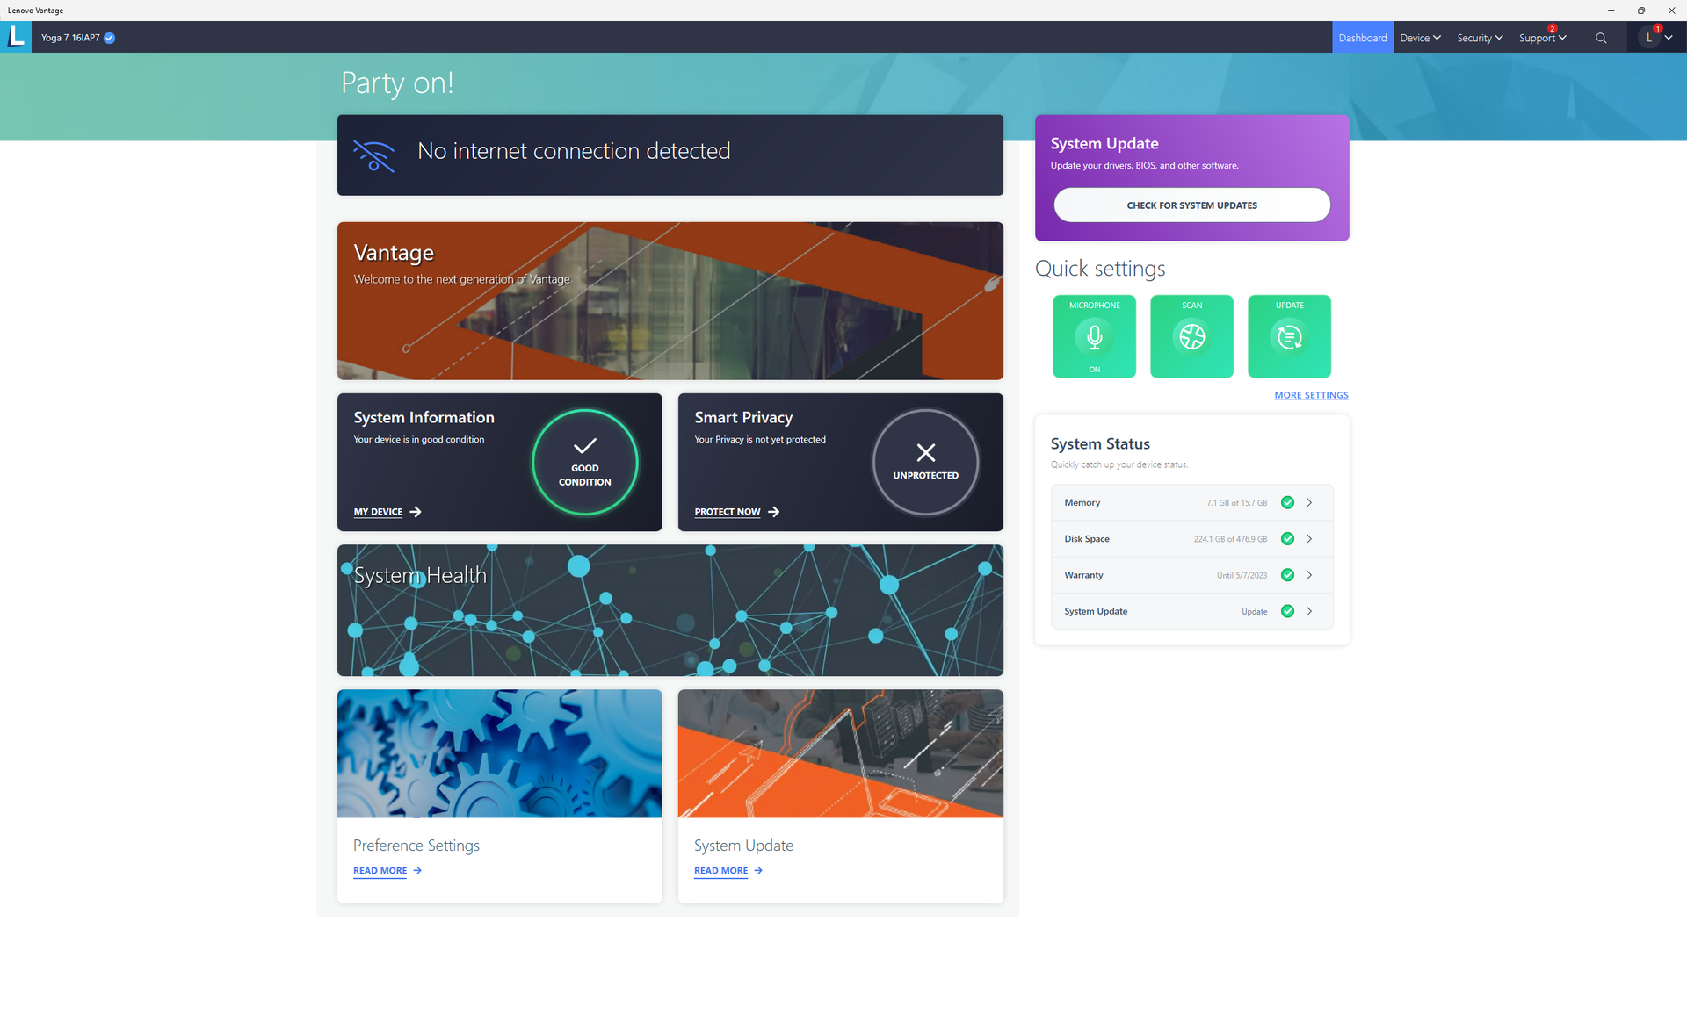This screenshot has width=1687, height=1022.
Task: Switch to the Dashboard tab
Action: coord(1362,38)
